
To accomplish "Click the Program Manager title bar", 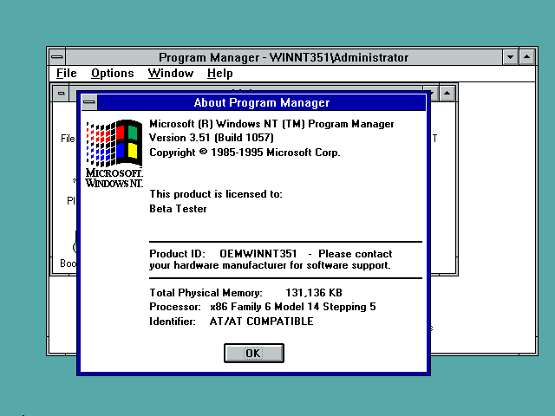I will pos(284,57).
